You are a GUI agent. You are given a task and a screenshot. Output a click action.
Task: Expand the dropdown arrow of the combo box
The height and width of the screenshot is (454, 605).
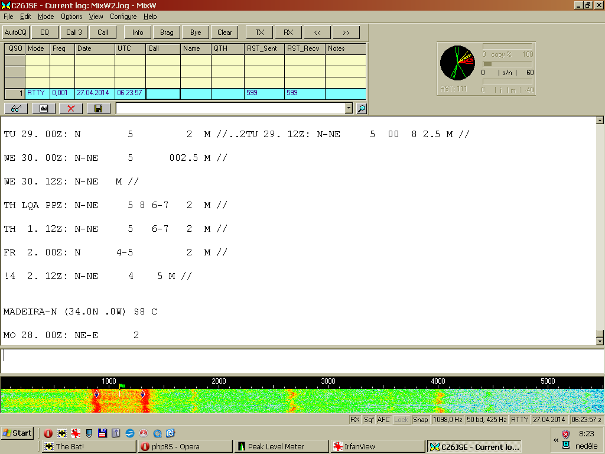(349, 109)
